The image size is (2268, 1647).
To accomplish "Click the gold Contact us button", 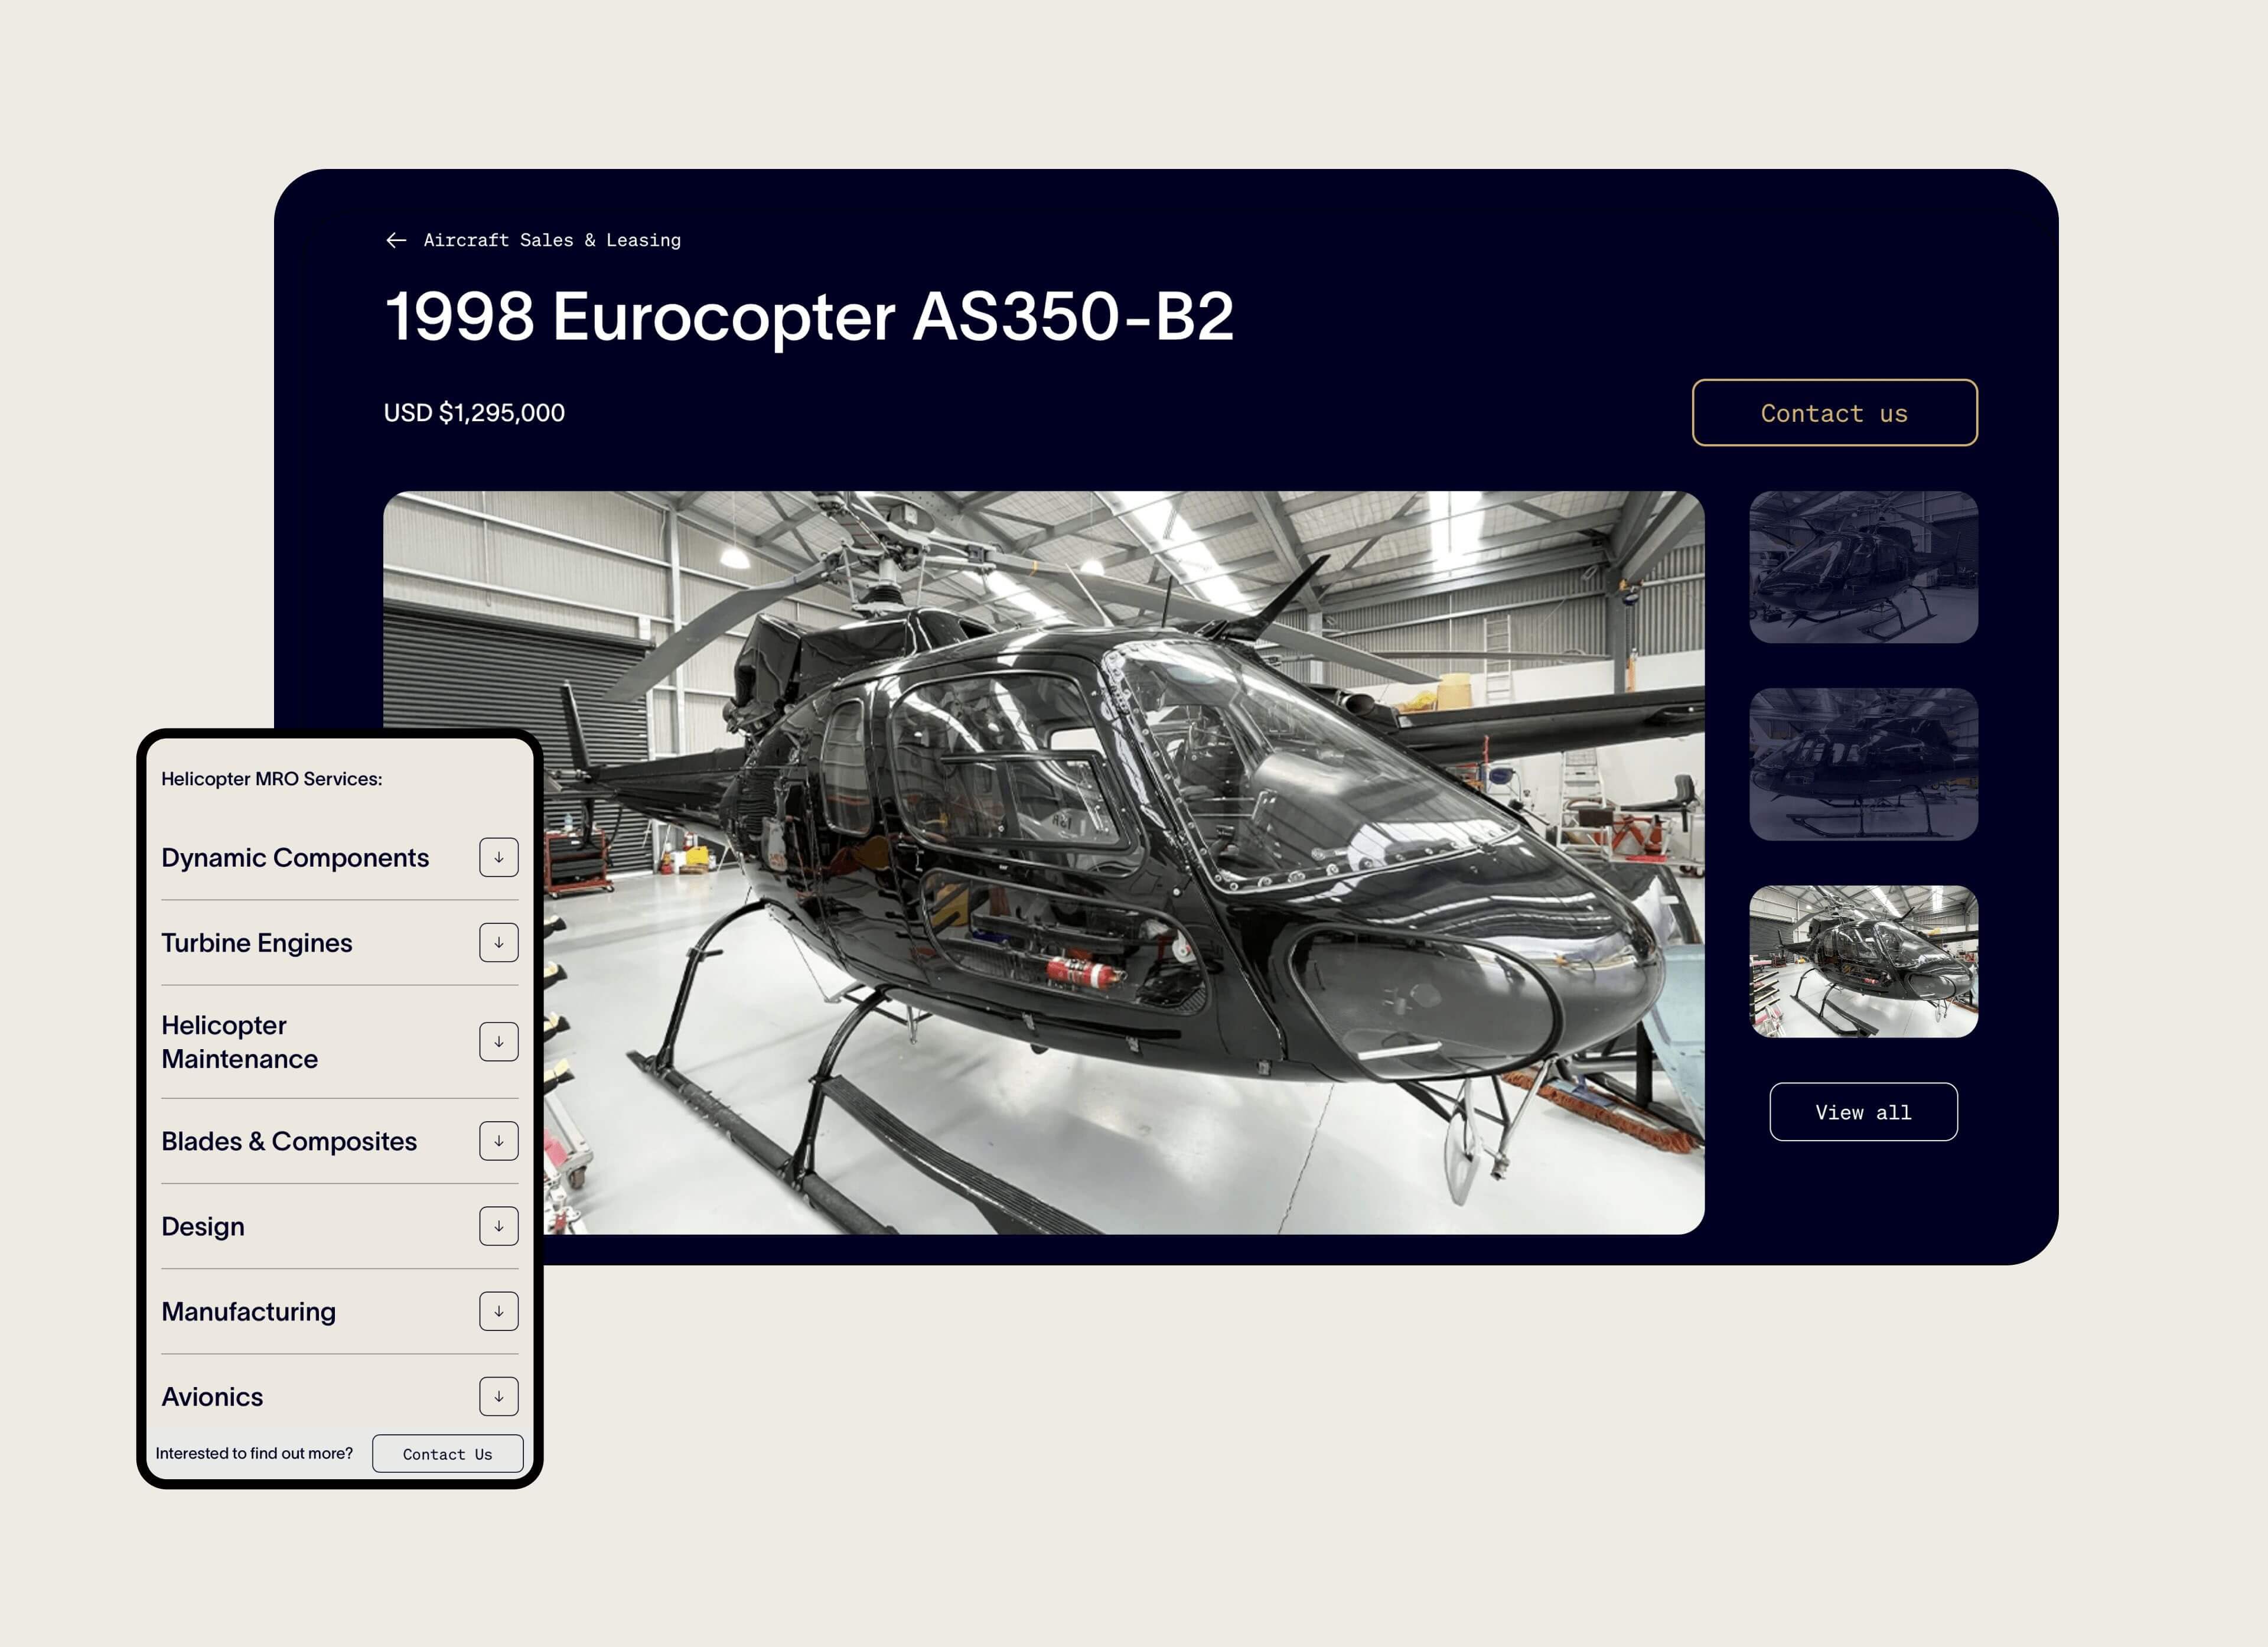I will (x=1834, y=413).
